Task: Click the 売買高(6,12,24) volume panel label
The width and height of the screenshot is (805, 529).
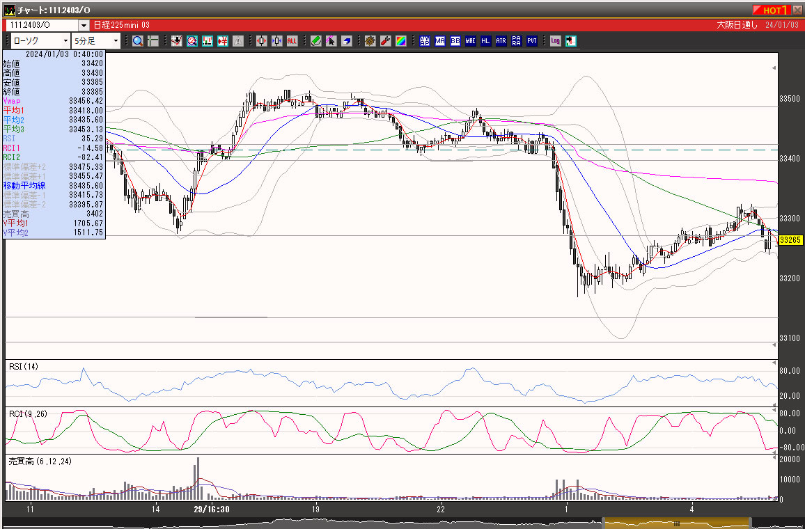Action: [x=40, y=461]
